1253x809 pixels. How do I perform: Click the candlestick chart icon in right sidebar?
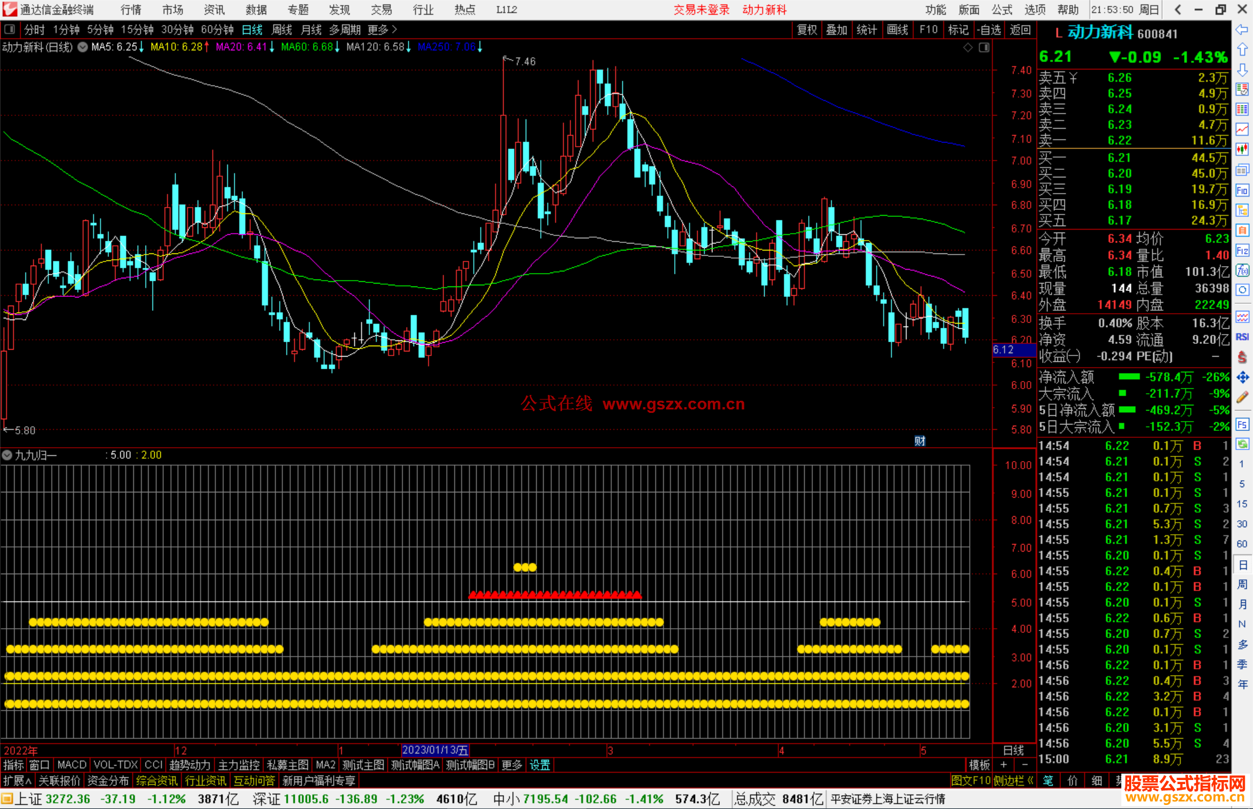coord(1242,149)
